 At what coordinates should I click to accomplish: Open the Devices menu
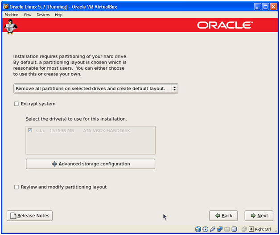[x=43, y=15]
